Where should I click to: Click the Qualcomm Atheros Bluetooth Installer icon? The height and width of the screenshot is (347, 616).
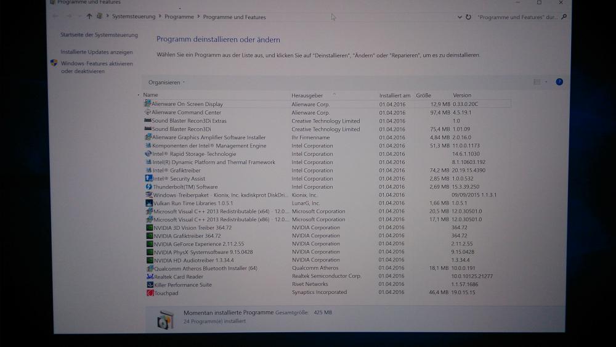point(149,269)
